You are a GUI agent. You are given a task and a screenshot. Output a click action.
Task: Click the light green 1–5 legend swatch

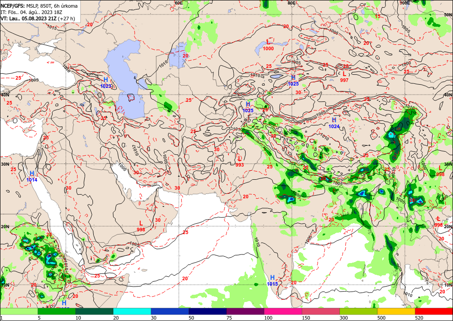[x=19, y=311]
